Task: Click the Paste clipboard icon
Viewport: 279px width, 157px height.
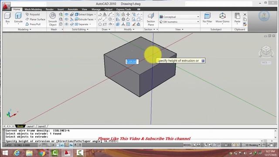Action: tap(237, 18)
